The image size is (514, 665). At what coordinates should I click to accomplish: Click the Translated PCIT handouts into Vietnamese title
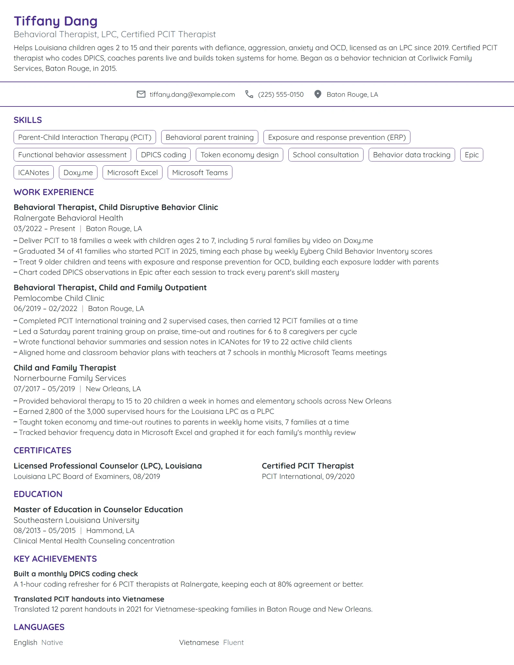click(x=89, y=599)
